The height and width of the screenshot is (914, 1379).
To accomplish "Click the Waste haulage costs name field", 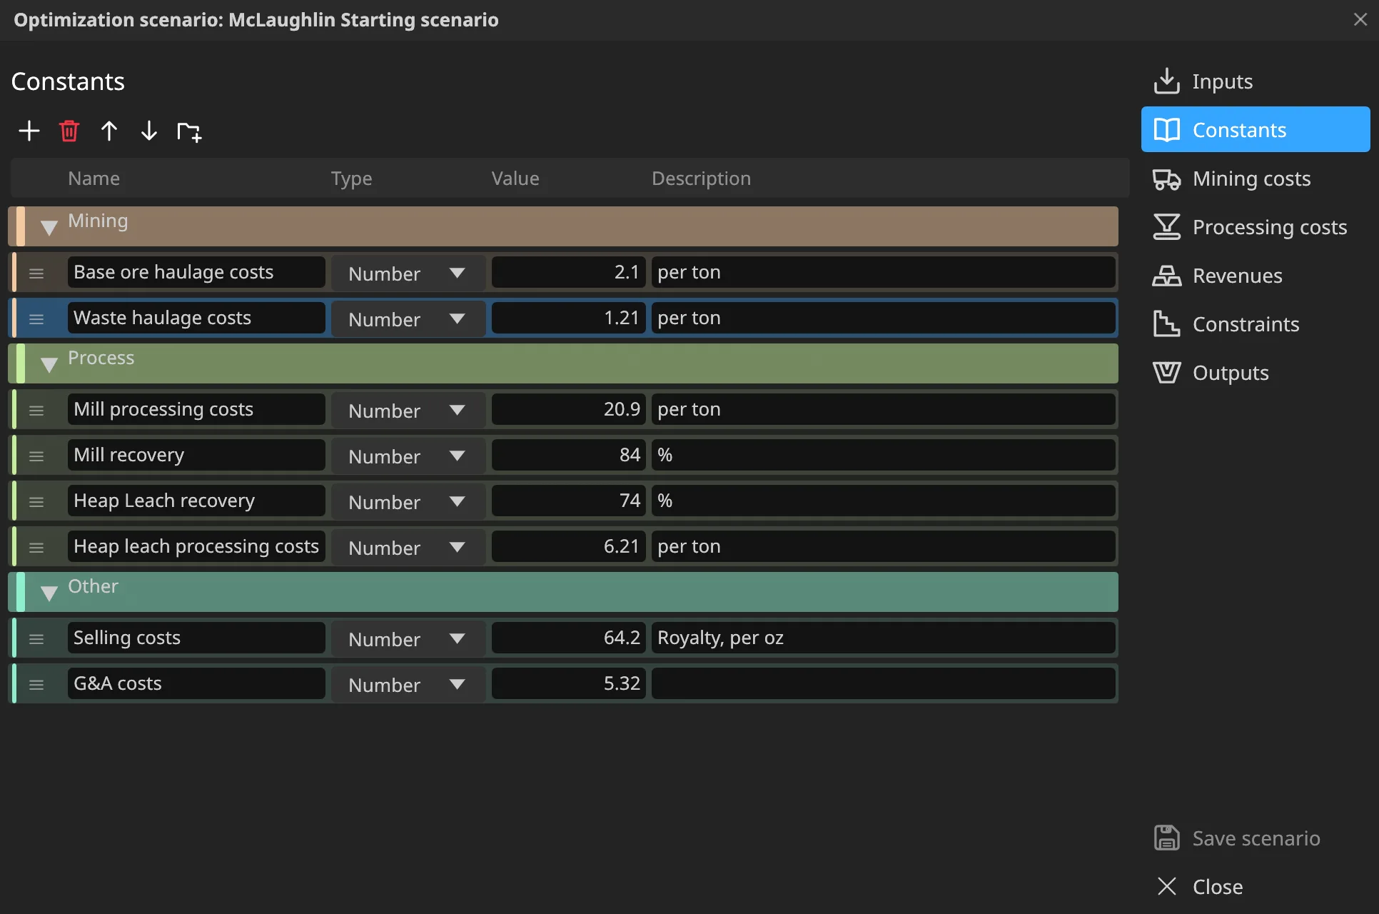I will [x=196, y=318].
